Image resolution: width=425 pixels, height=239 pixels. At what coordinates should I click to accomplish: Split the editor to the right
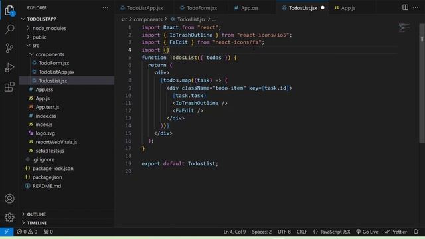pyautogui.click(x=405, y=7)
